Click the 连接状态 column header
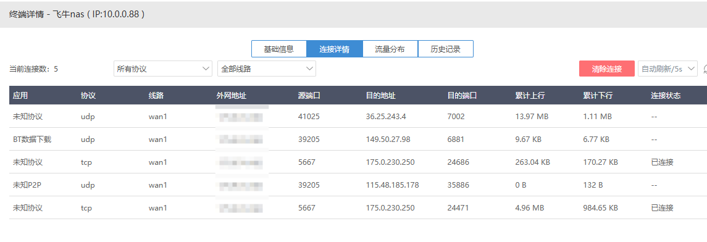707x242 pixels. 666,96
